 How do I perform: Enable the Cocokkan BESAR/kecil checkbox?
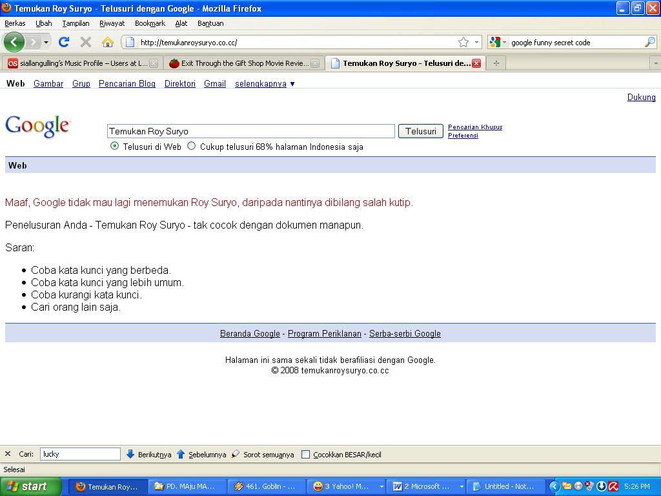click(x=305, y=454)
